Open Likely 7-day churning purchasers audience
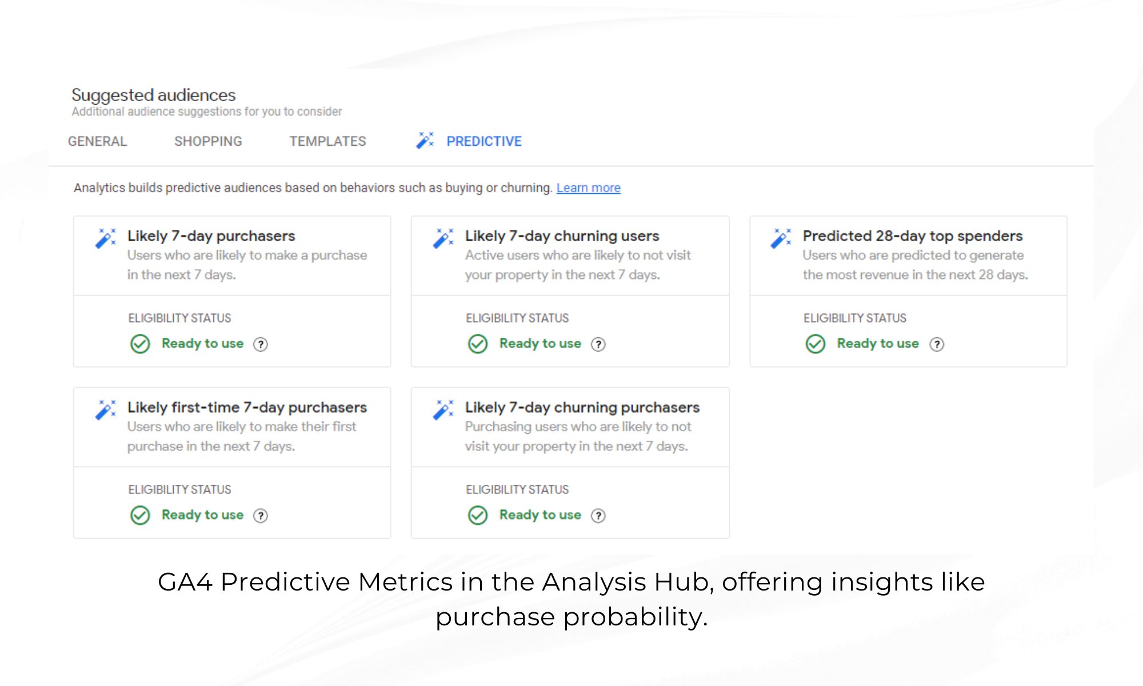The image size is (1143, 686). pos(582,408)
